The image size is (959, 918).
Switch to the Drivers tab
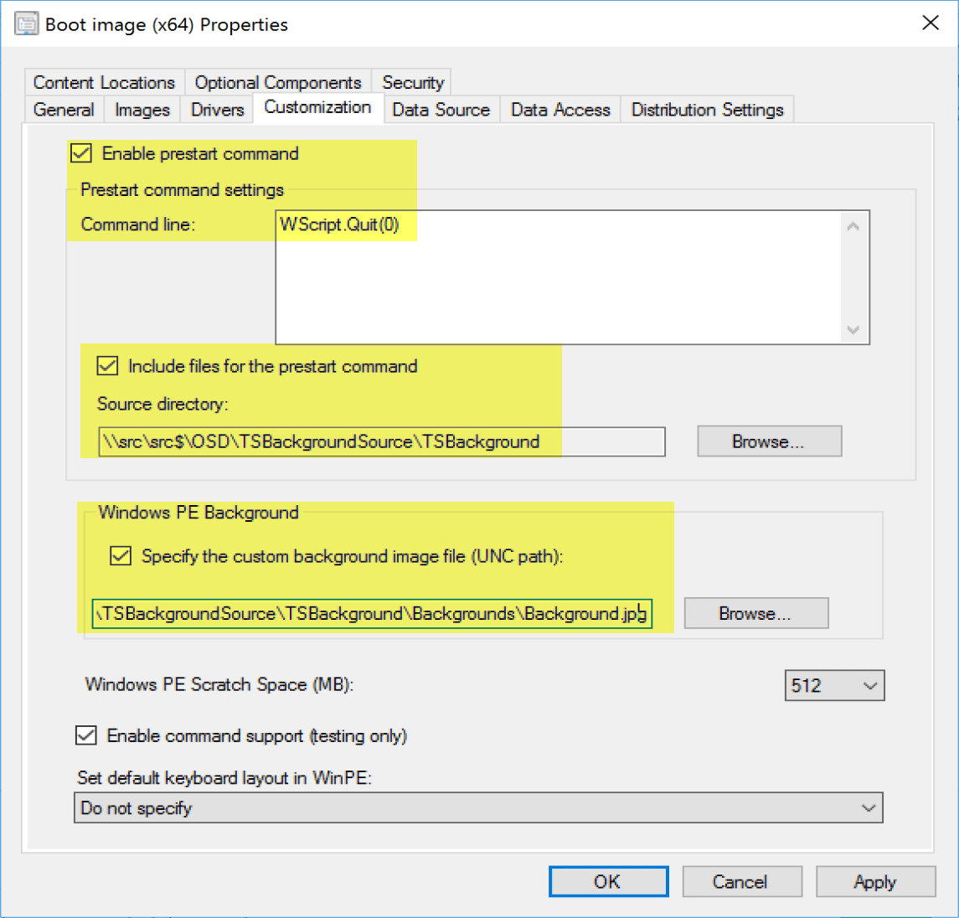(217, 110)
